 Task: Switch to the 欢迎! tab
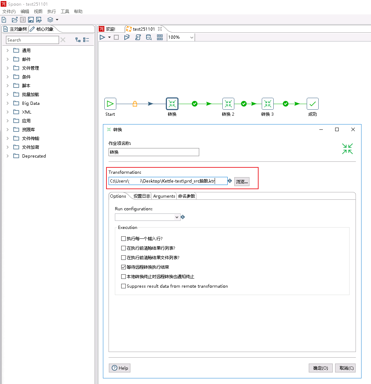(x=108, y=29)
